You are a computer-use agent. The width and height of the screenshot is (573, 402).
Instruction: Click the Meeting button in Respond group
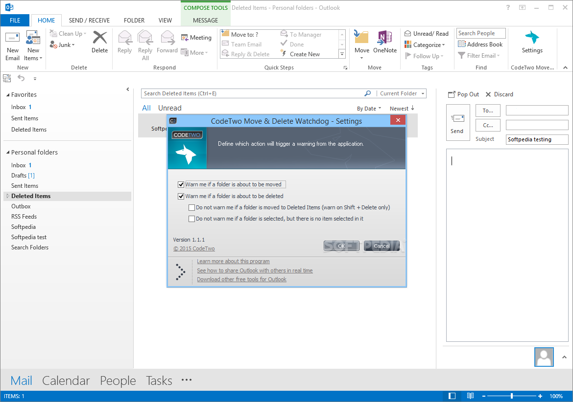click(196, 38)
